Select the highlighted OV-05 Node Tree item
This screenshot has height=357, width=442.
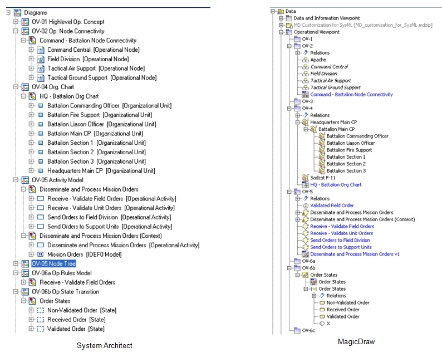[x=53, y=263]
